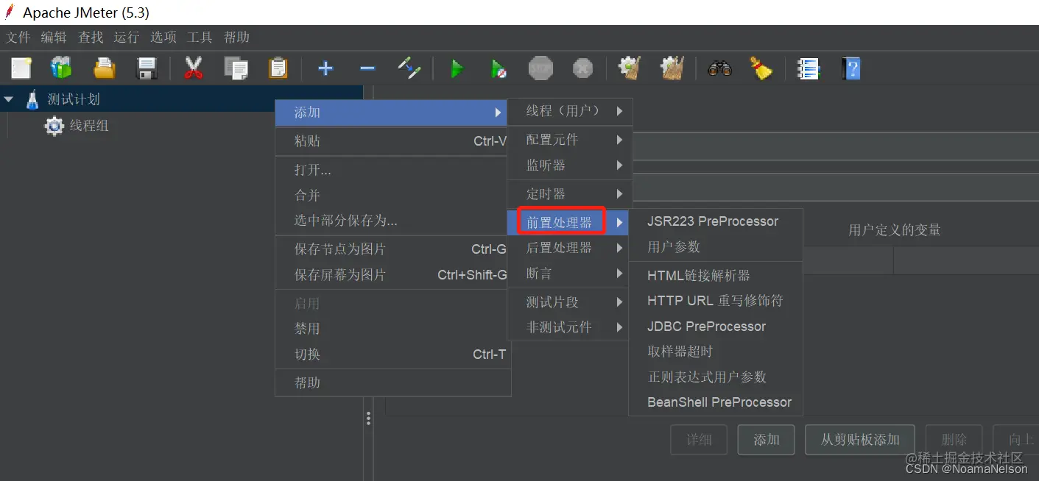
Task: Open the Templates dialog
Action: tap(61, 68)
